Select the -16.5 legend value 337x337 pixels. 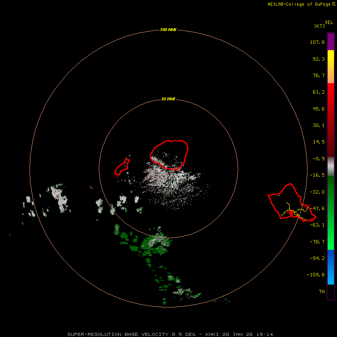(x=317, y=175)
